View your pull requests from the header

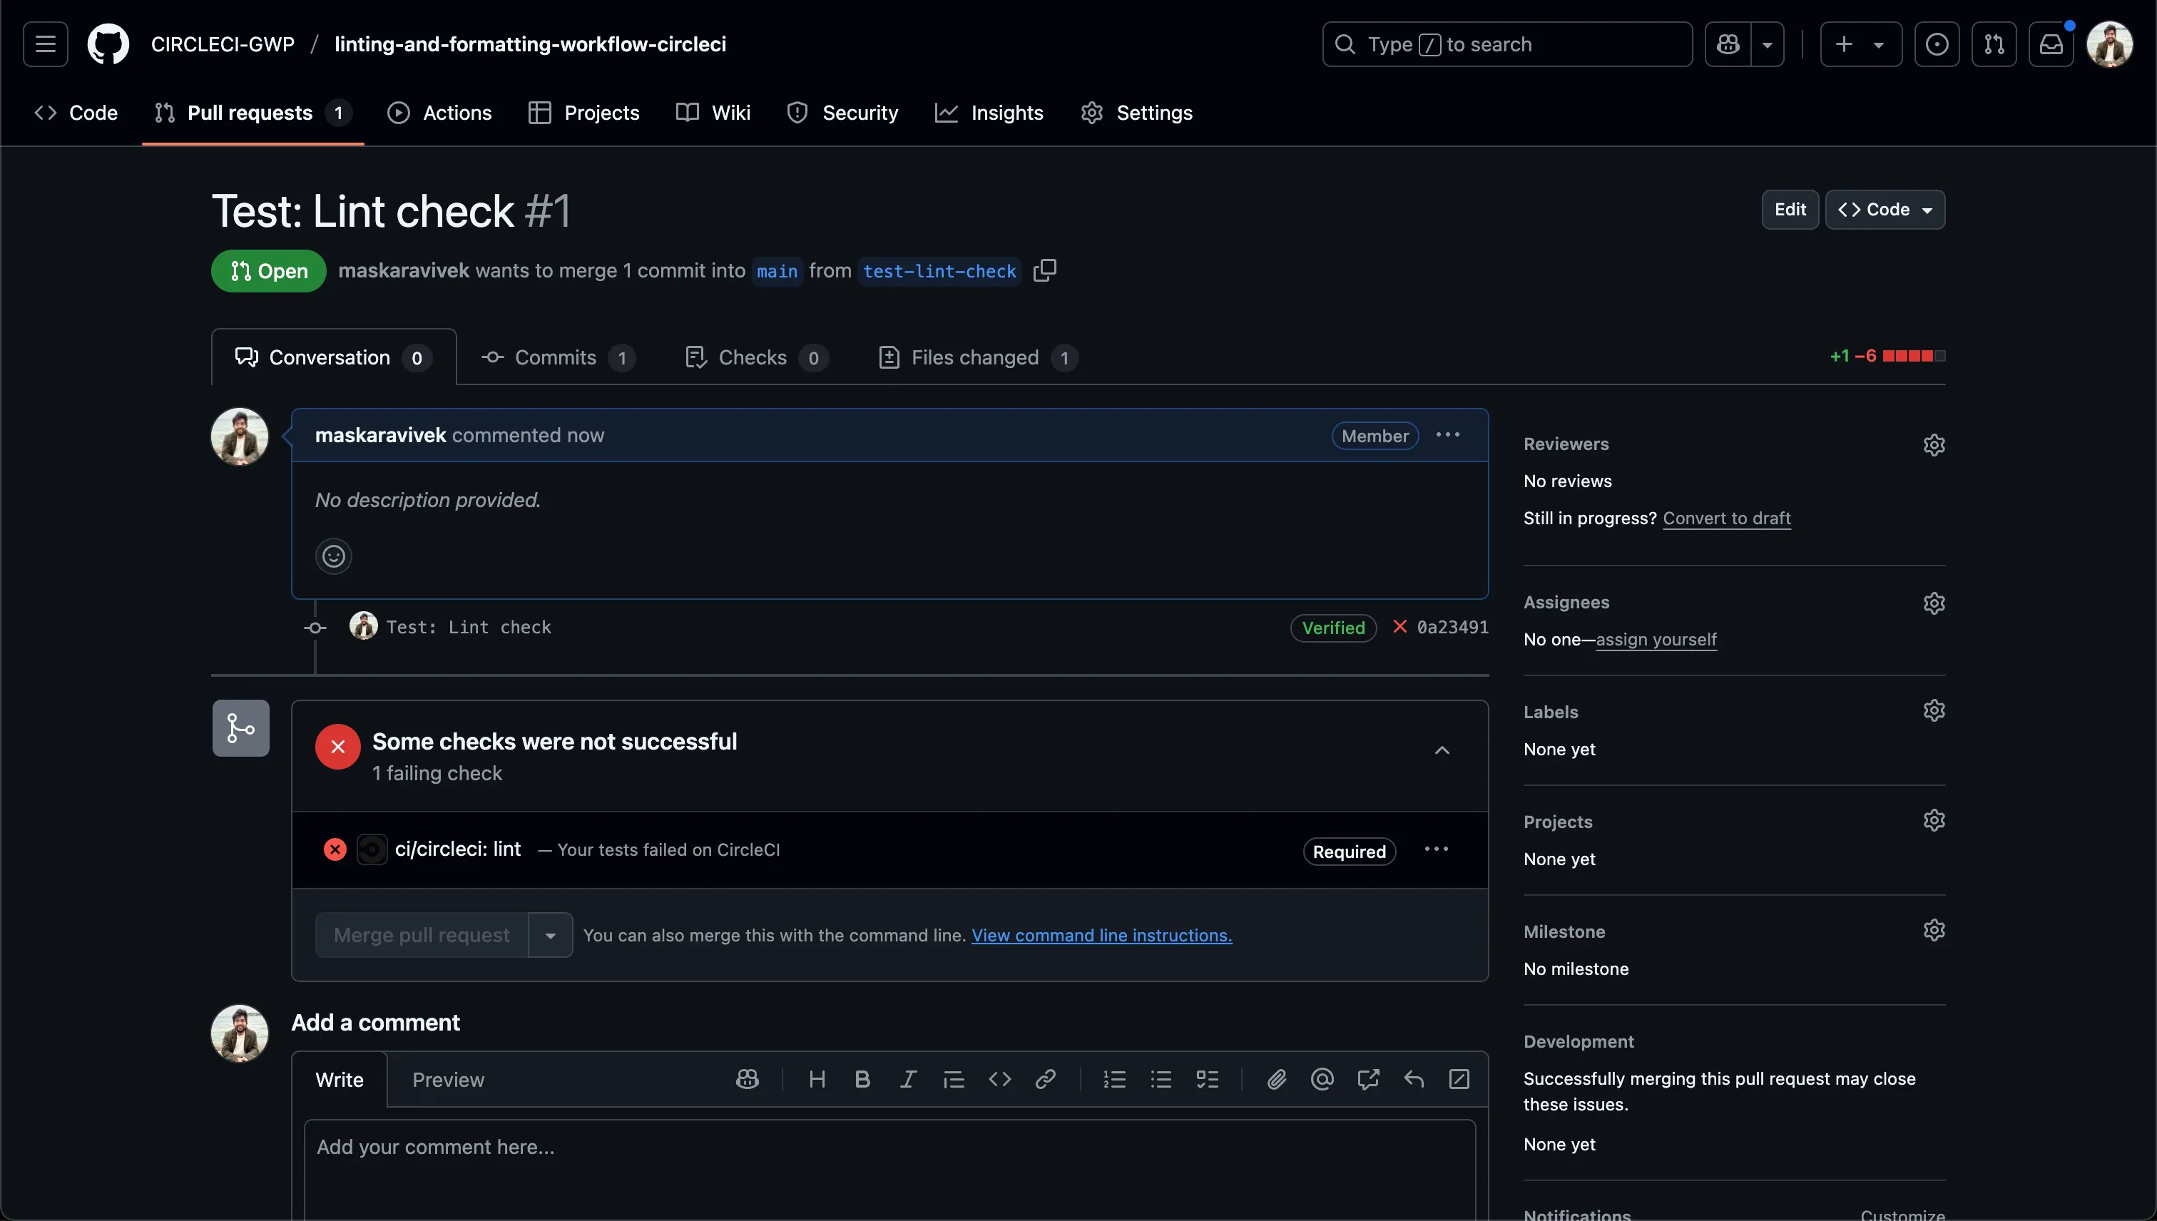1994,44
